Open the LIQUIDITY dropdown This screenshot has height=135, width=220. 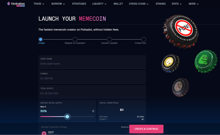click(x=99, y=4)
